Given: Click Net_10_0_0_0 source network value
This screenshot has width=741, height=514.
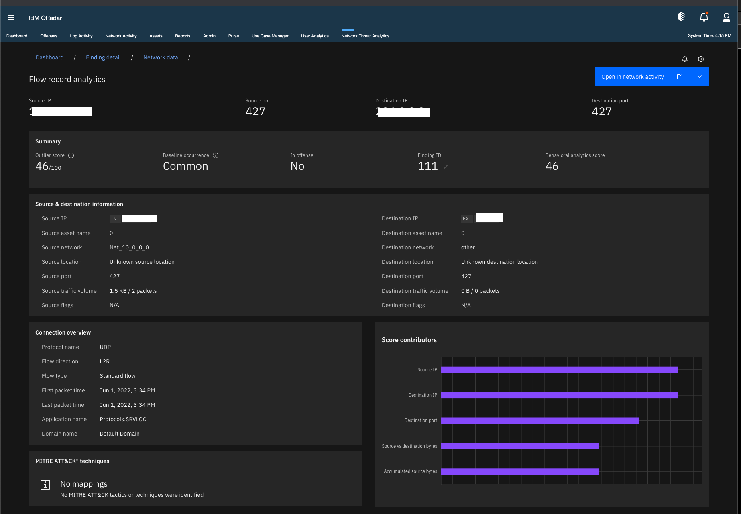Looking at the screenshot, I should [x=129, y=247].
